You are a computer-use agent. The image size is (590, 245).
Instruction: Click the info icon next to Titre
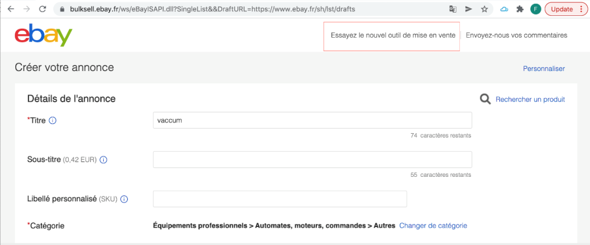52,120
